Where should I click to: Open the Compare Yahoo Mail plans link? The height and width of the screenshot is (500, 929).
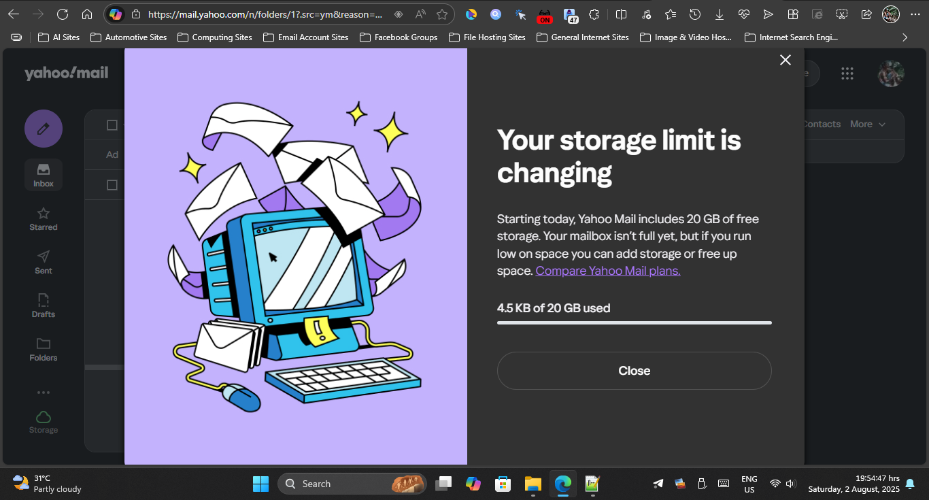pyautogui.click(x=608, y=271)
